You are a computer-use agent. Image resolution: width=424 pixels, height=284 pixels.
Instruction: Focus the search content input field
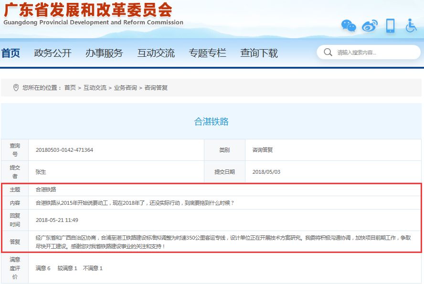pyautogui.click(x=375, y=53)
